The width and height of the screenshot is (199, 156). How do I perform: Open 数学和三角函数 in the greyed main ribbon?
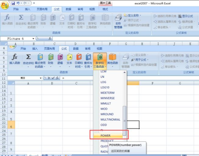coord(92,21)
